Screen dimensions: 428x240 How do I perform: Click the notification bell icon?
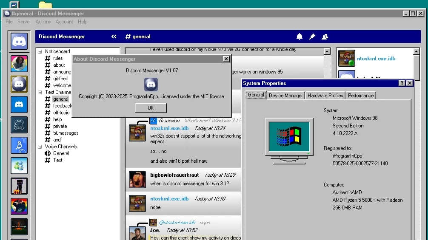point(300,37)
